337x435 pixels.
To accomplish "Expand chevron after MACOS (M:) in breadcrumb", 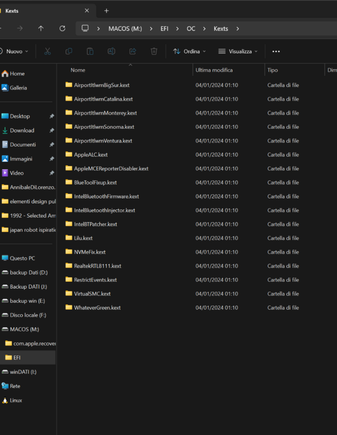I will click(151, 29).
